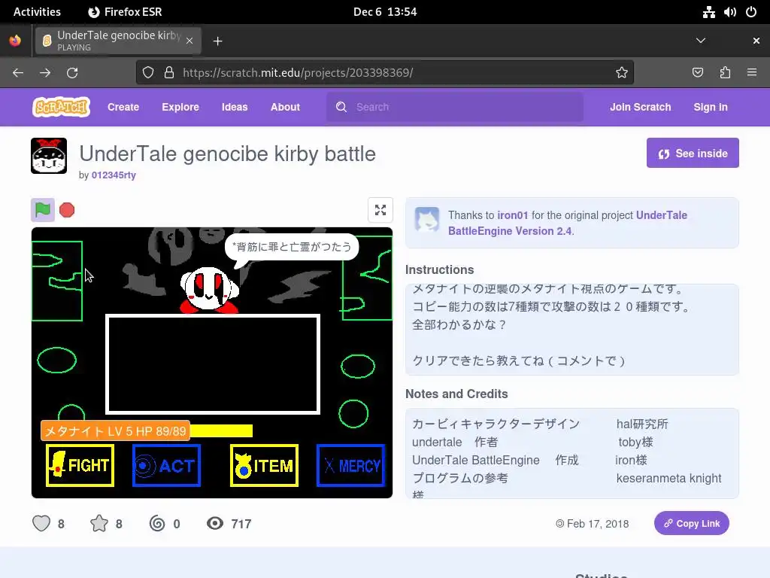Copy the project link
Screen dimensions: 770x578
click(692, 524)
